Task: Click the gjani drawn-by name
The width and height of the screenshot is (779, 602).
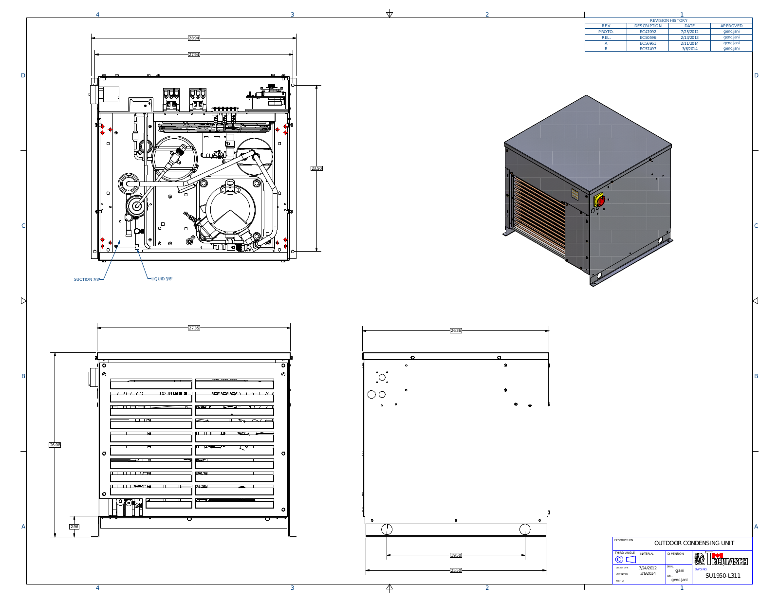Action: coord(679,570)
